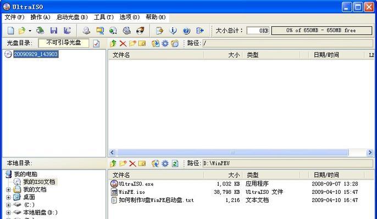This screenshot has width=377, height=219.
Task: Click green Refresh icon in local pane toolbar
Action: click(x=175, y=164)
